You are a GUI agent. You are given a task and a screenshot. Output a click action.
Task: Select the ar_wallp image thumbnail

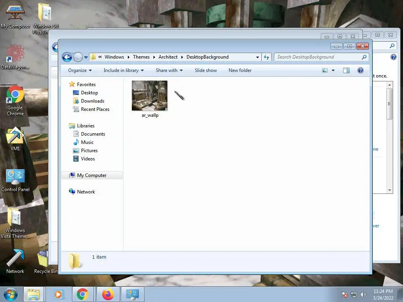pyautogui.click(x=150, y=96)
